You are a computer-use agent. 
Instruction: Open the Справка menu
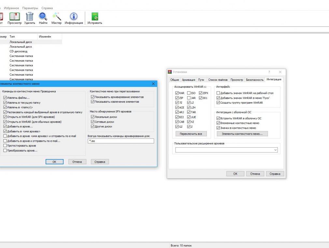(x=47, y=8)
